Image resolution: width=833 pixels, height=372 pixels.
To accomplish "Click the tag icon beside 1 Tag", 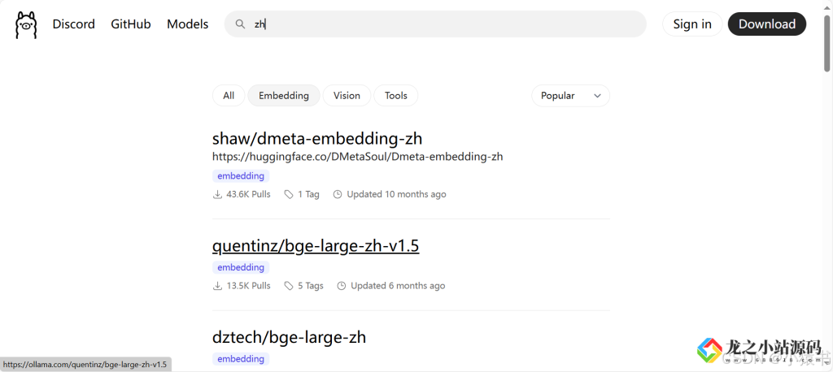I will point(289,194).
